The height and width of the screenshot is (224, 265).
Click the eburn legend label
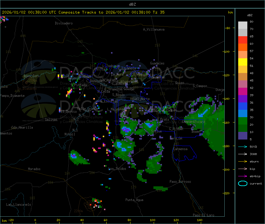point(254,162)
